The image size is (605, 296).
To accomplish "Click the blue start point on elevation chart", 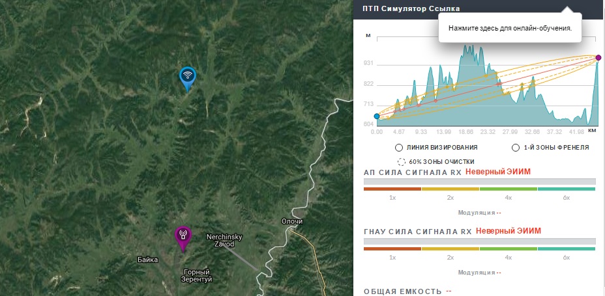I will pos(377,116).
